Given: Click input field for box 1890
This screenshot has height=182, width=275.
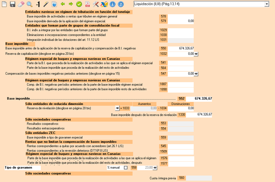Looking at the screenshot, I should coord(181,89).
